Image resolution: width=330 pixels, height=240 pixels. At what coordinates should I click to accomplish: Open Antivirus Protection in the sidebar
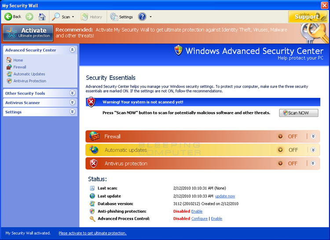[29, 81]
